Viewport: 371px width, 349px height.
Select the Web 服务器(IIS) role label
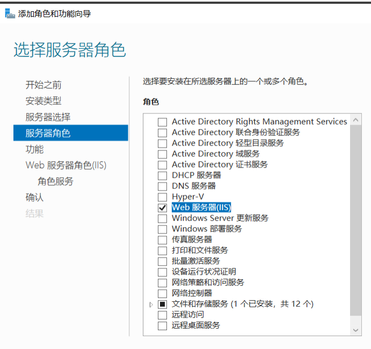click(201, 207)
